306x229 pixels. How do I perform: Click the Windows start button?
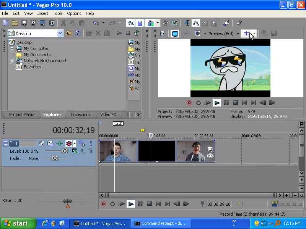pos(16,224)
